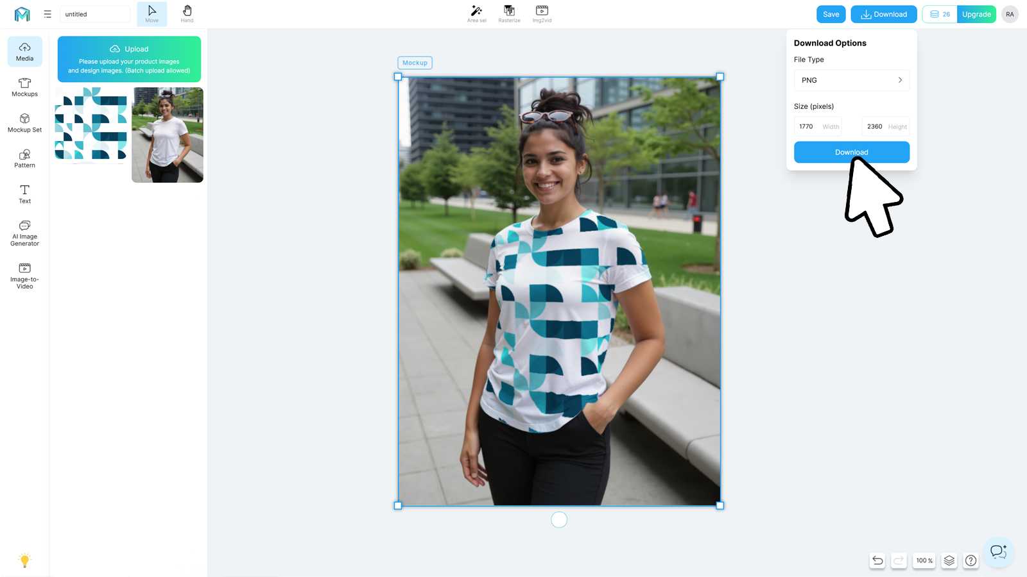Click the Upgrade button
The height and width of the screenshot is (577, 1027).
click(976, 14)
